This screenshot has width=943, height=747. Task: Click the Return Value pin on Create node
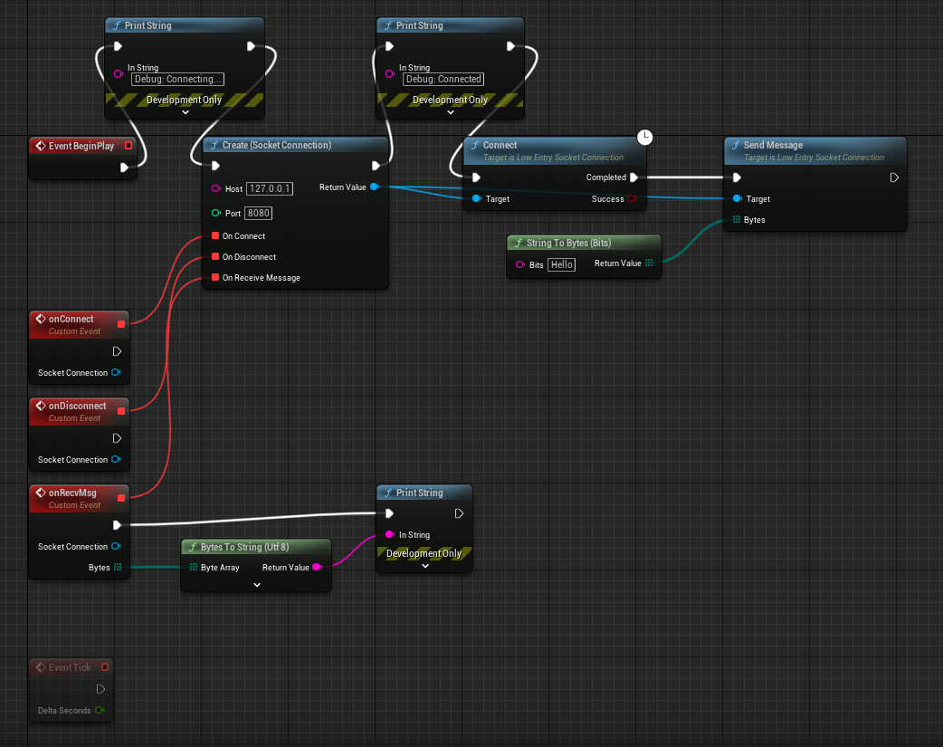(374, 187)
